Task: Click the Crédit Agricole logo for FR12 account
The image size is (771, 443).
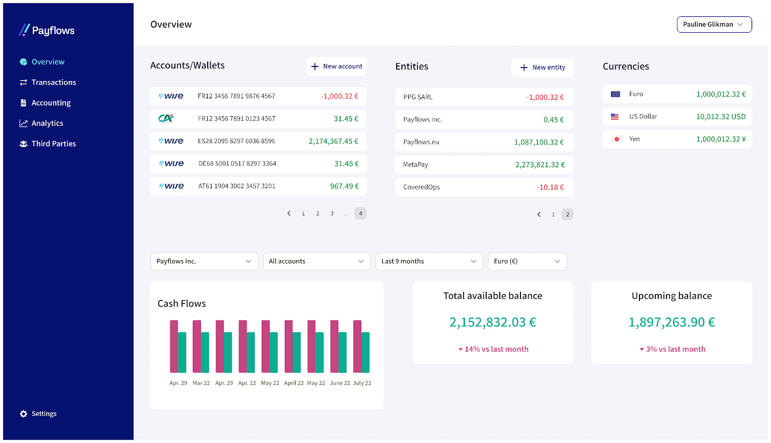Action: tap(166, 118)
